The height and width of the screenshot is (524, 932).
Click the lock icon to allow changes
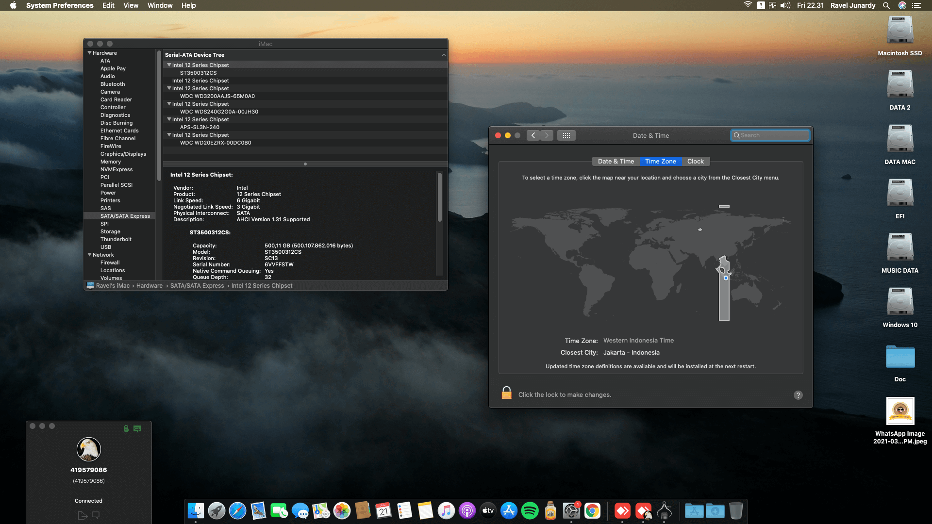(x=506, y=393)
